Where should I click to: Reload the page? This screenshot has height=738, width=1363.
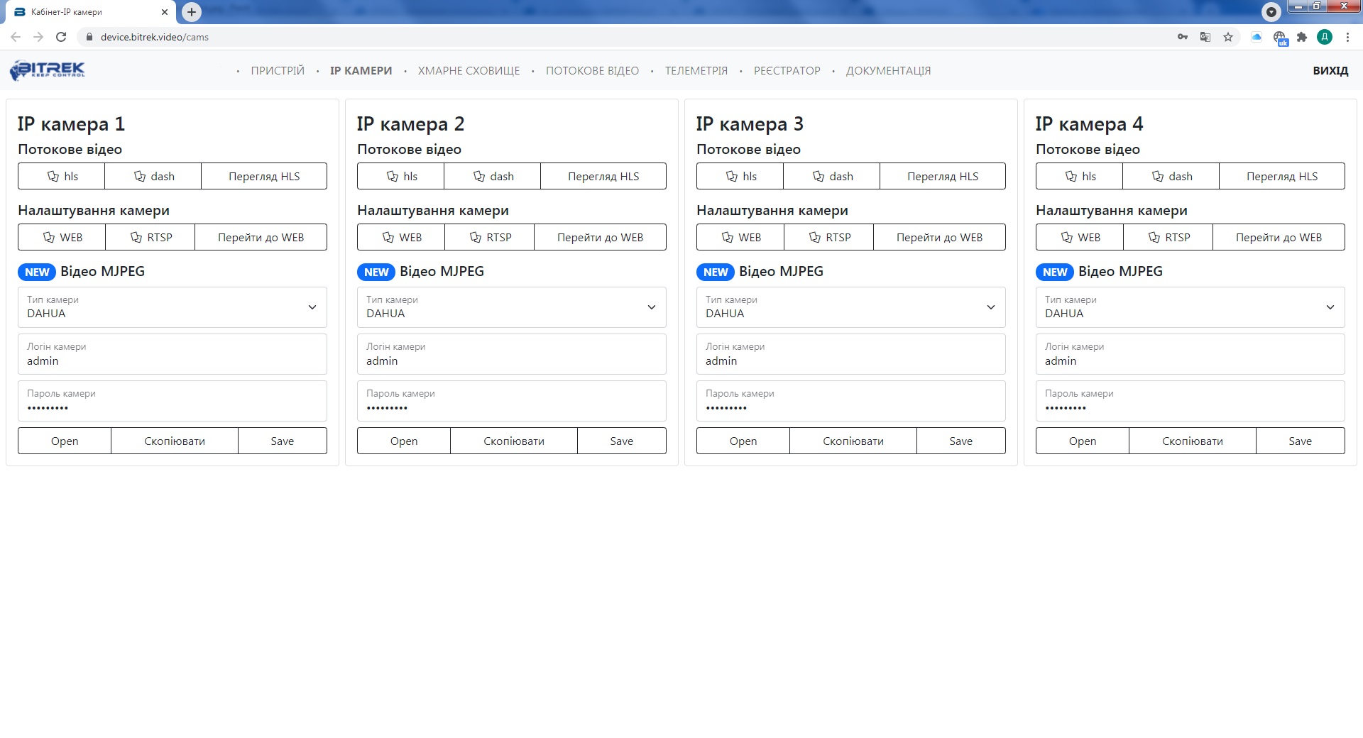point(61,37)
